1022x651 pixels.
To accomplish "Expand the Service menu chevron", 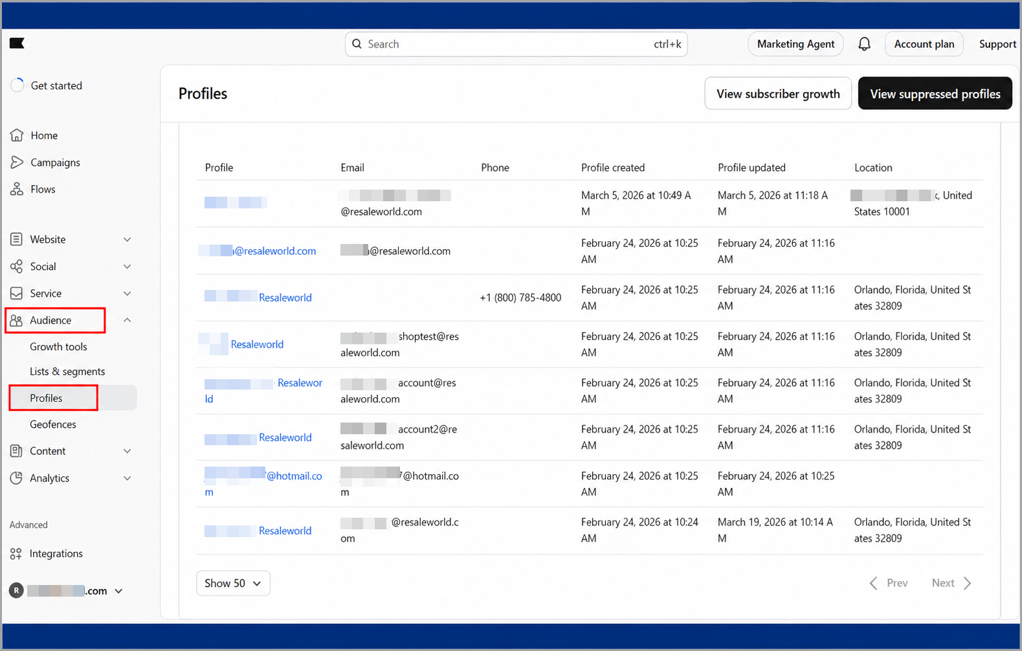I will click(128, 293).
